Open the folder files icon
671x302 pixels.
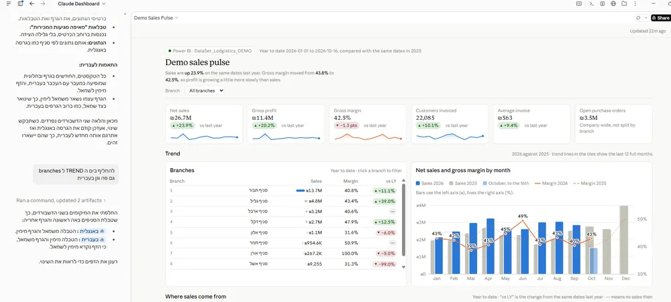(624, 3)
